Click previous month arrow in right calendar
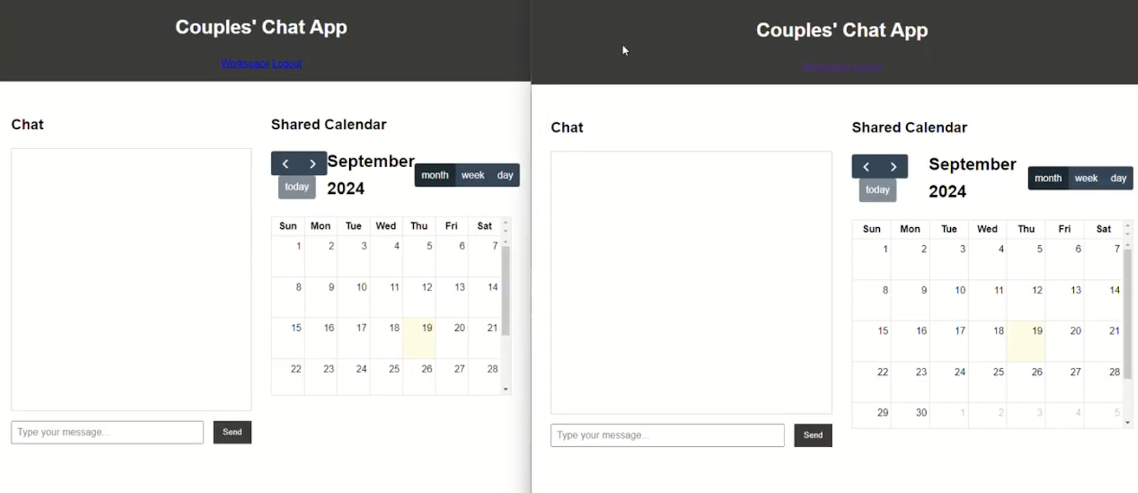The height and width of the screenshot is (493, 1138). point(866,167)
